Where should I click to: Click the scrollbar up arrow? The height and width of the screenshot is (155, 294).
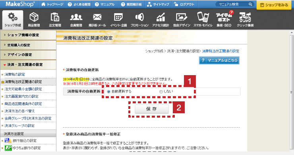[292, 33]
